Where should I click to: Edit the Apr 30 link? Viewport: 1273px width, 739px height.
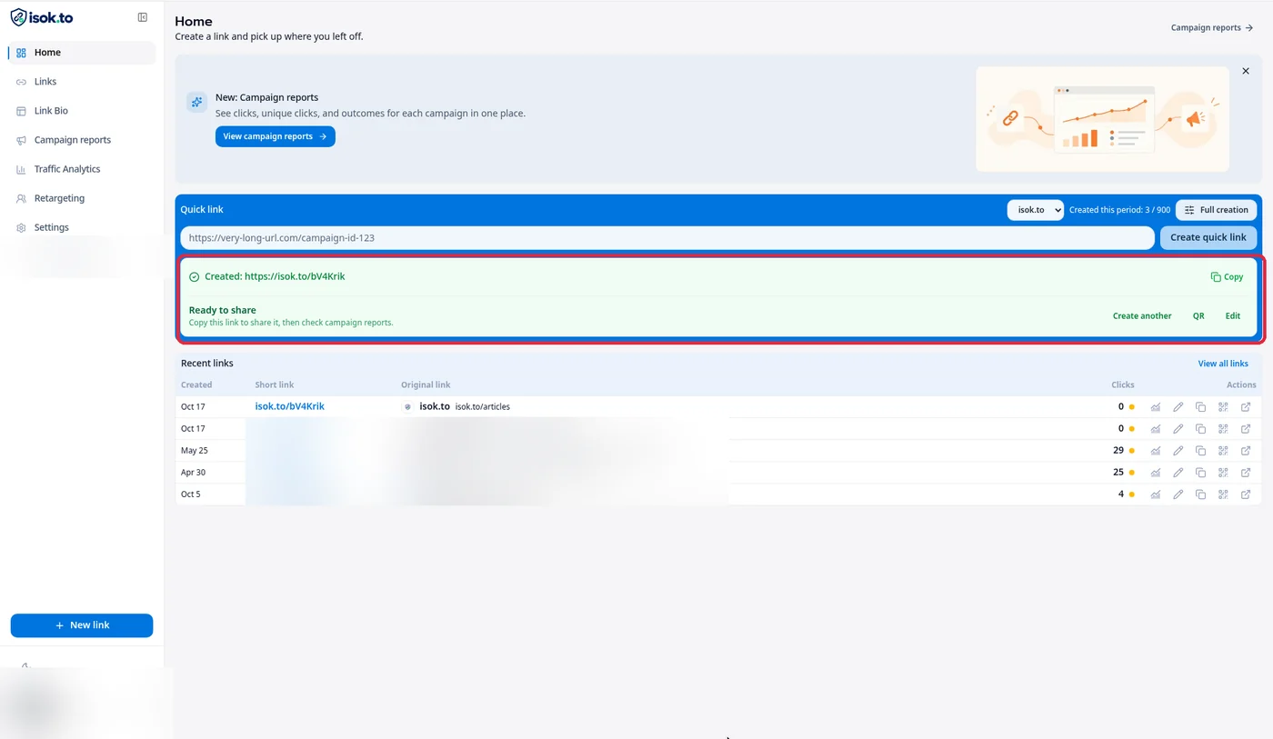(x=1178, y=473)
